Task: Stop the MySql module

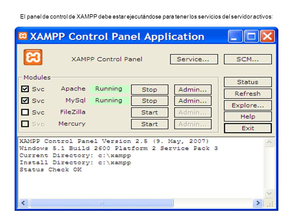Action: (150, 101)
